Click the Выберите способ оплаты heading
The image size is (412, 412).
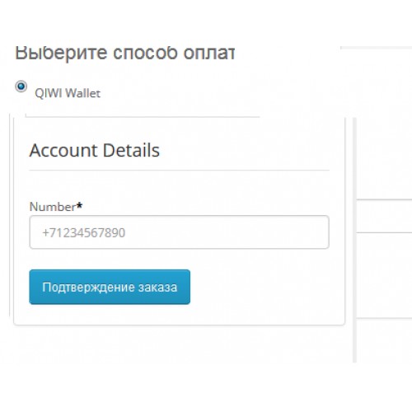[x=125, y=53]
